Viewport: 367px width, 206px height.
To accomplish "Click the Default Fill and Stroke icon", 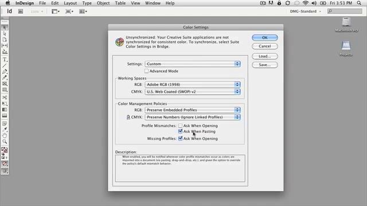I will click(3, 154).
